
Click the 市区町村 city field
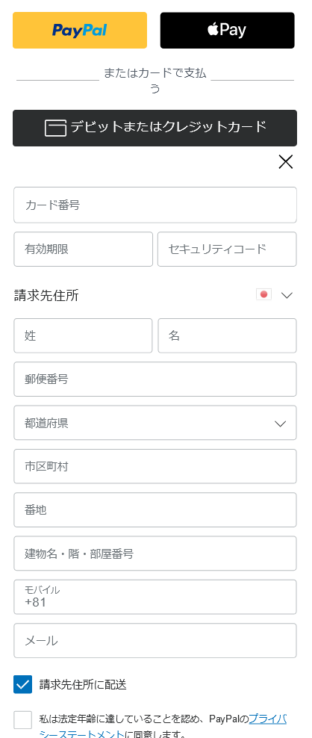155,466
